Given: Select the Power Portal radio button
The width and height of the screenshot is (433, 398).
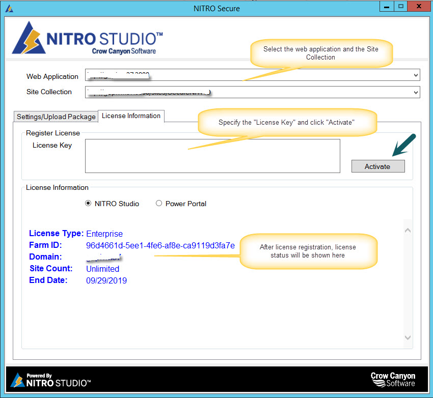Looking at the screenshot, I should coord(158,203).
